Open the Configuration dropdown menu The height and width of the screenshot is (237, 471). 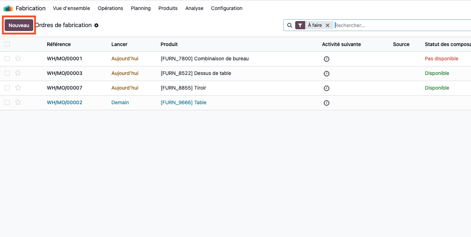click(227, 8)
